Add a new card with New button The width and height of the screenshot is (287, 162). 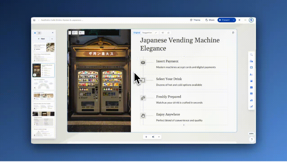pyautogui.click(x=41, y=39)
